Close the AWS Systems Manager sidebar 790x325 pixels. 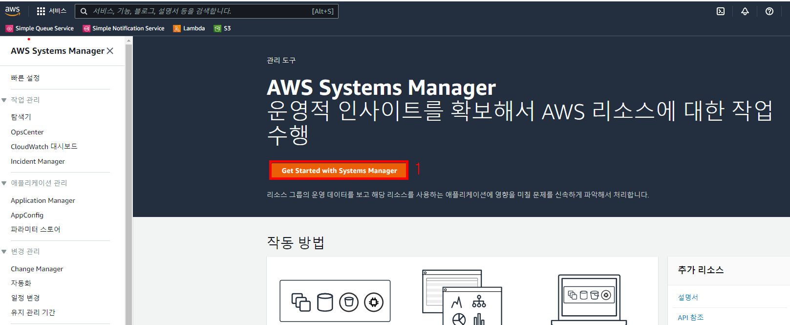click(110, 51)
